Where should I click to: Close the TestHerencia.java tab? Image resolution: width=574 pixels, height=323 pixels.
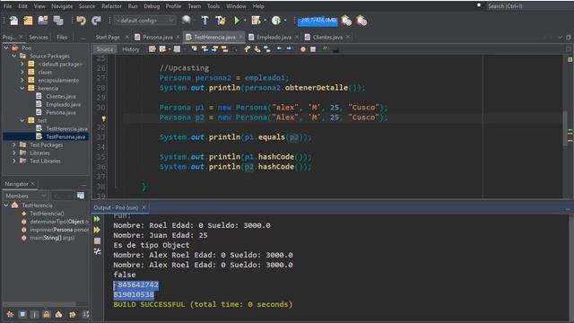241,37
